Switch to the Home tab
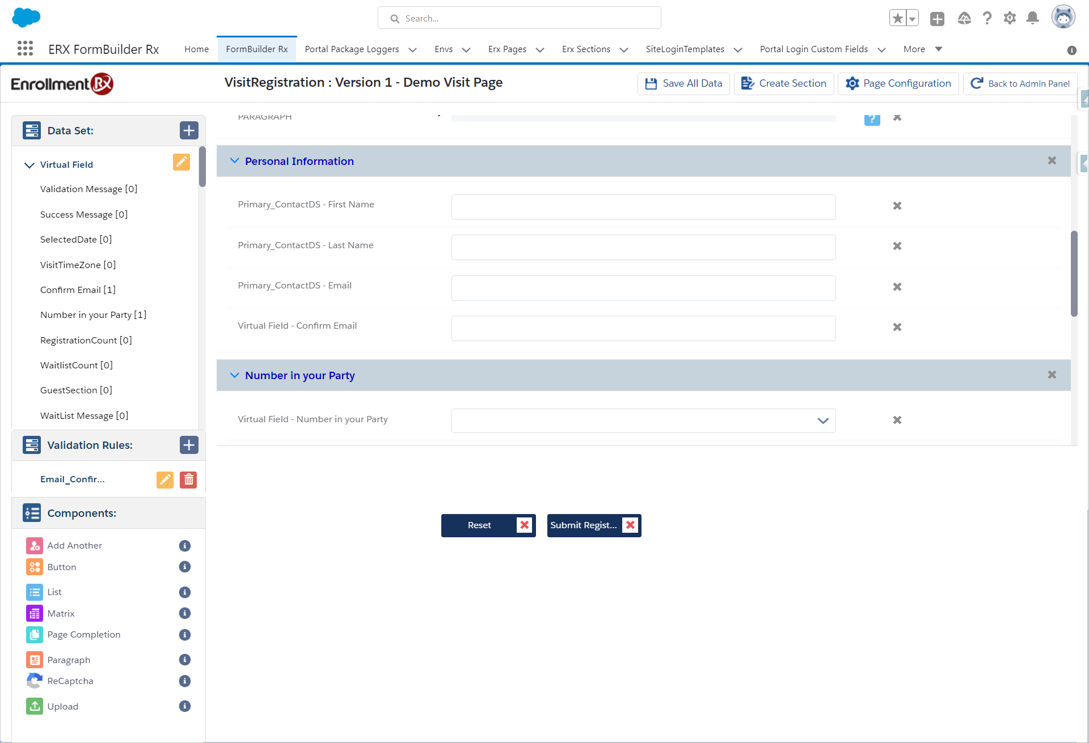The width and height of the screenshot is (1089, 743). point(196,49)
